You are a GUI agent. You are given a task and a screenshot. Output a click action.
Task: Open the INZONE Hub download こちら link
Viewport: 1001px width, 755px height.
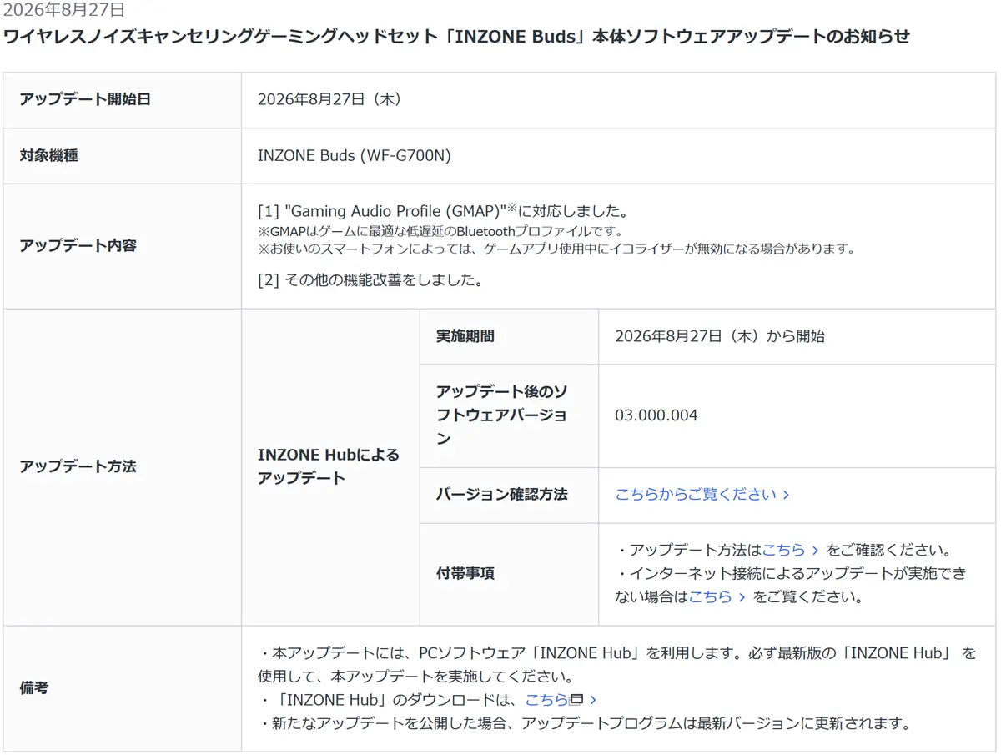point(546,699)
